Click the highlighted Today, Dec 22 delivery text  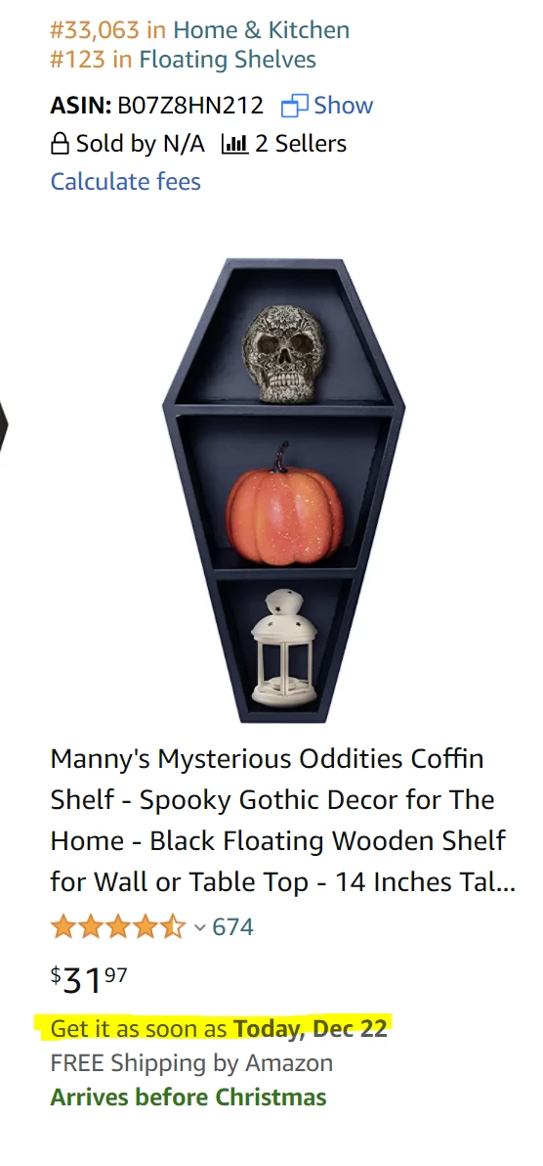click(x=310, y=1028)
